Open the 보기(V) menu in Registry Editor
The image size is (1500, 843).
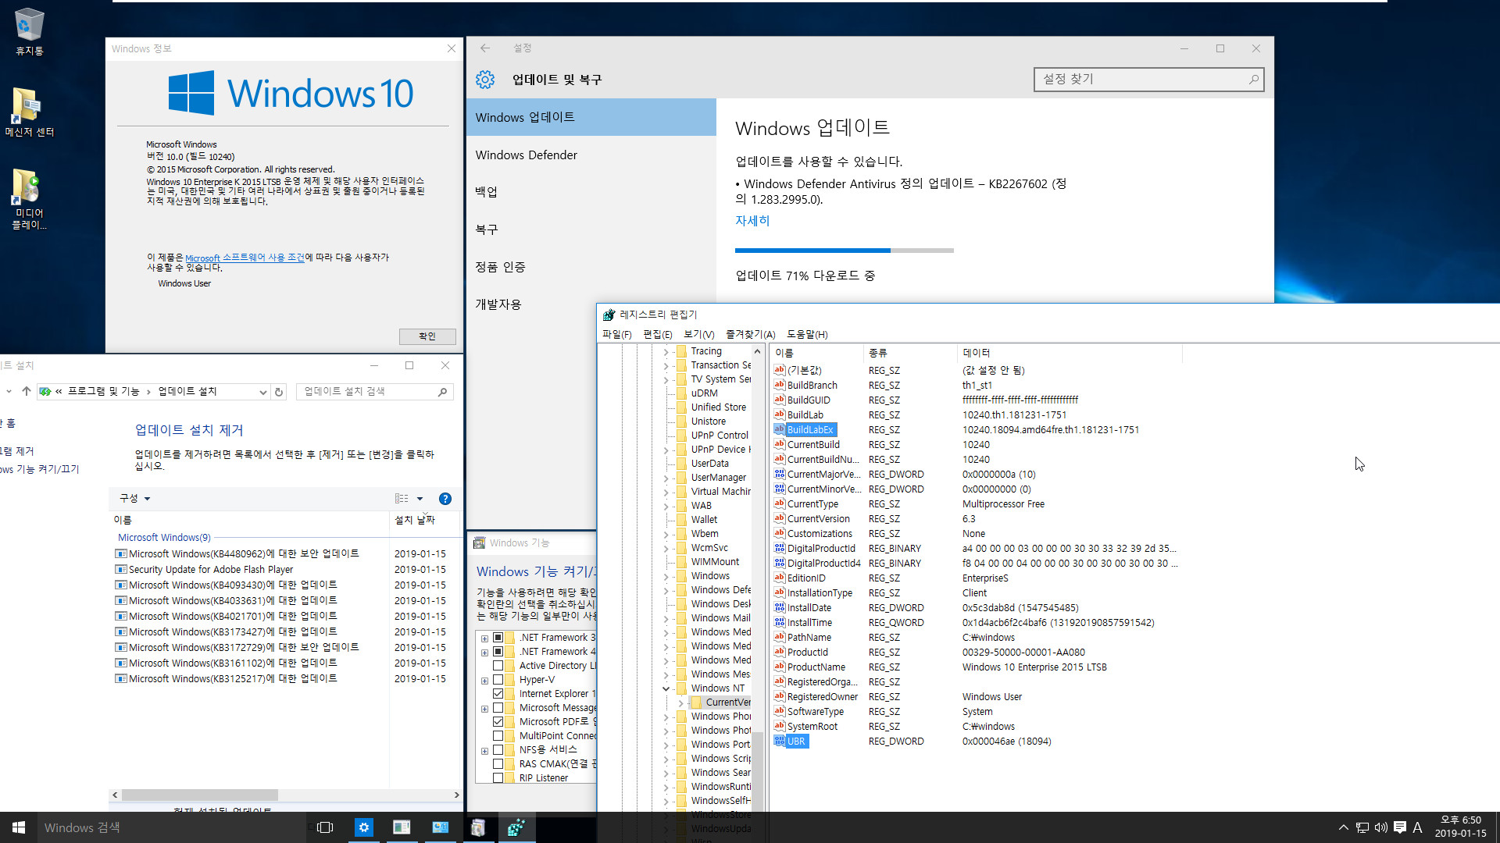click(x=698, y=334)
